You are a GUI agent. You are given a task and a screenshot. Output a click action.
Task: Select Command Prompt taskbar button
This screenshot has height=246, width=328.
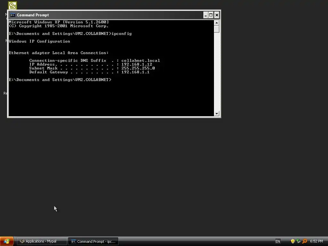coord(93,242)
